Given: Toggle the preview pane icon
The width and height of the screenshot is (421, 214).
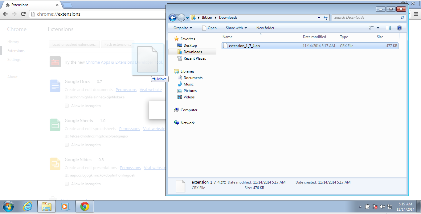Looking at the screenshot, I should coord(388,28).
